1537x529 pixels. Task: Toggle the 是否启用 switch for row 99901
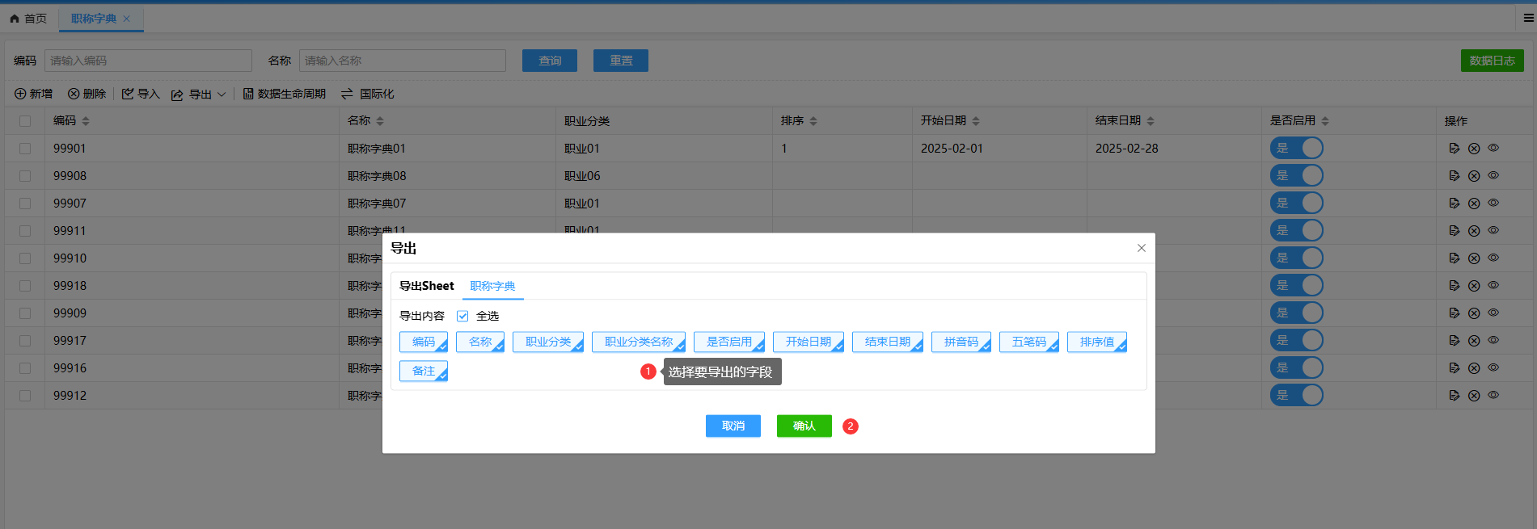coord(1296,149)
